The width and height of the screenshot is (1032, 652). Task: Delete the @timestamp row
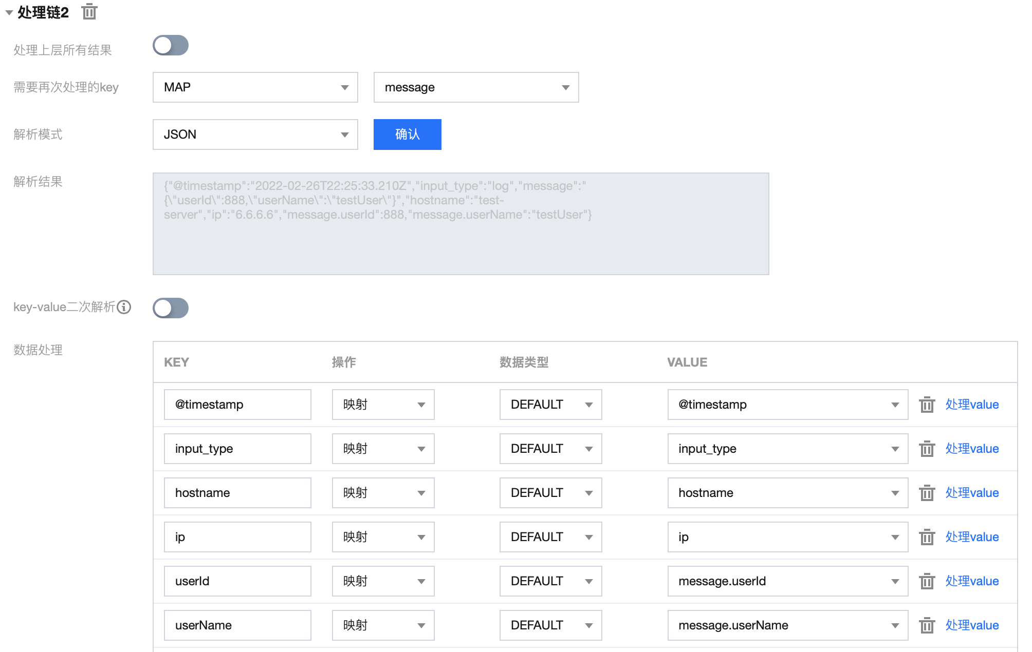(x=927, y=405)
